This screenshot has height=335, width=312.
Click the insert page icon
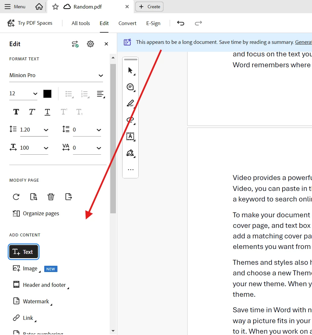[34, 197]
